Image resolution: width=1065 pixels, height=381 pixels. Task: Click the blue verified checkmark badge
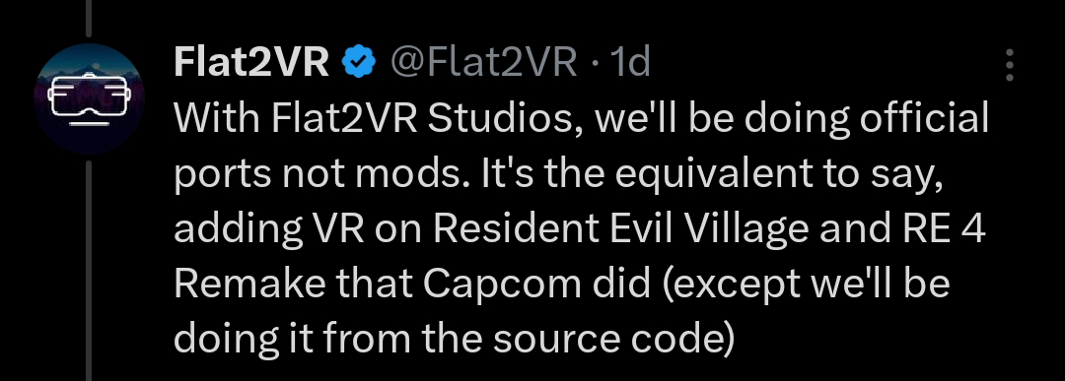(359, 63)
